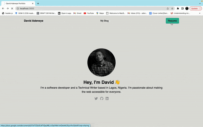The width and height of the screenshot is (203, 127).
Task: Expand the tab search chevron
Action: click(x=200, y=3)
